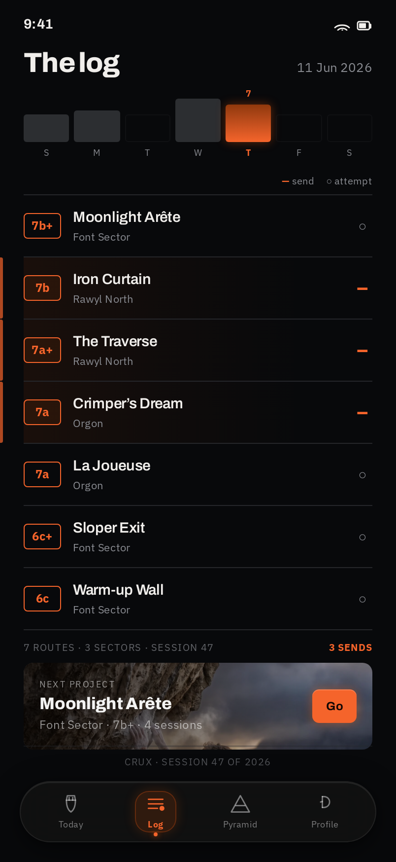Open Moonlight Arête next project card image
The width and height of the screenshot is (396, 862).
[x=198, y=706]
